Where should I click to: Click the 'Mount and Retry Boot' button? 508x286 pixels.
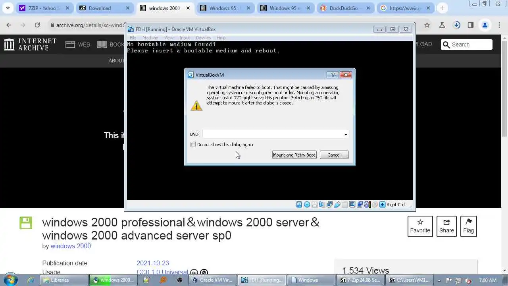(294, 155)
